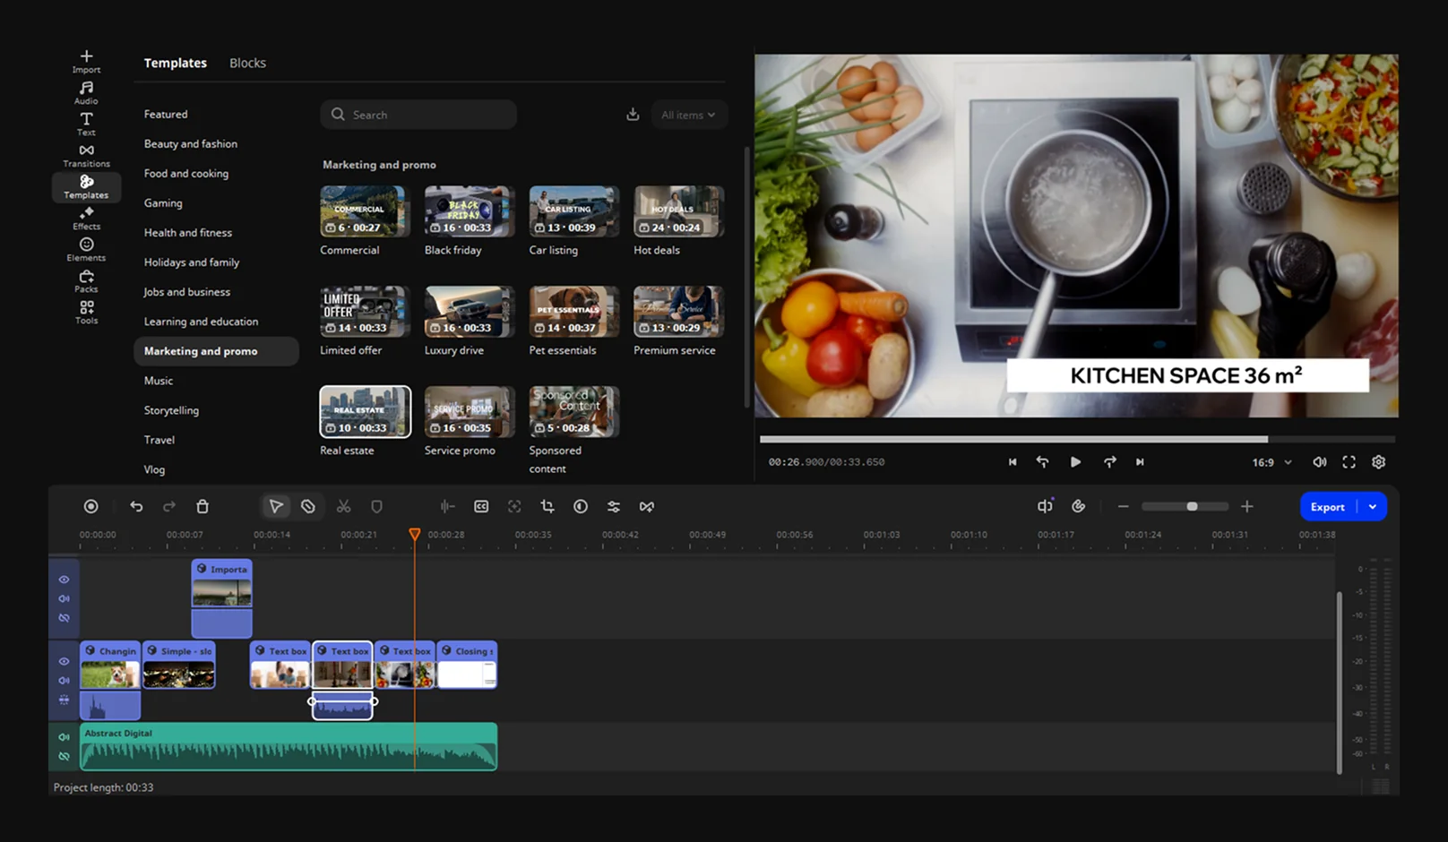Toggle preview volume speaker icon

click(1319, 462)
